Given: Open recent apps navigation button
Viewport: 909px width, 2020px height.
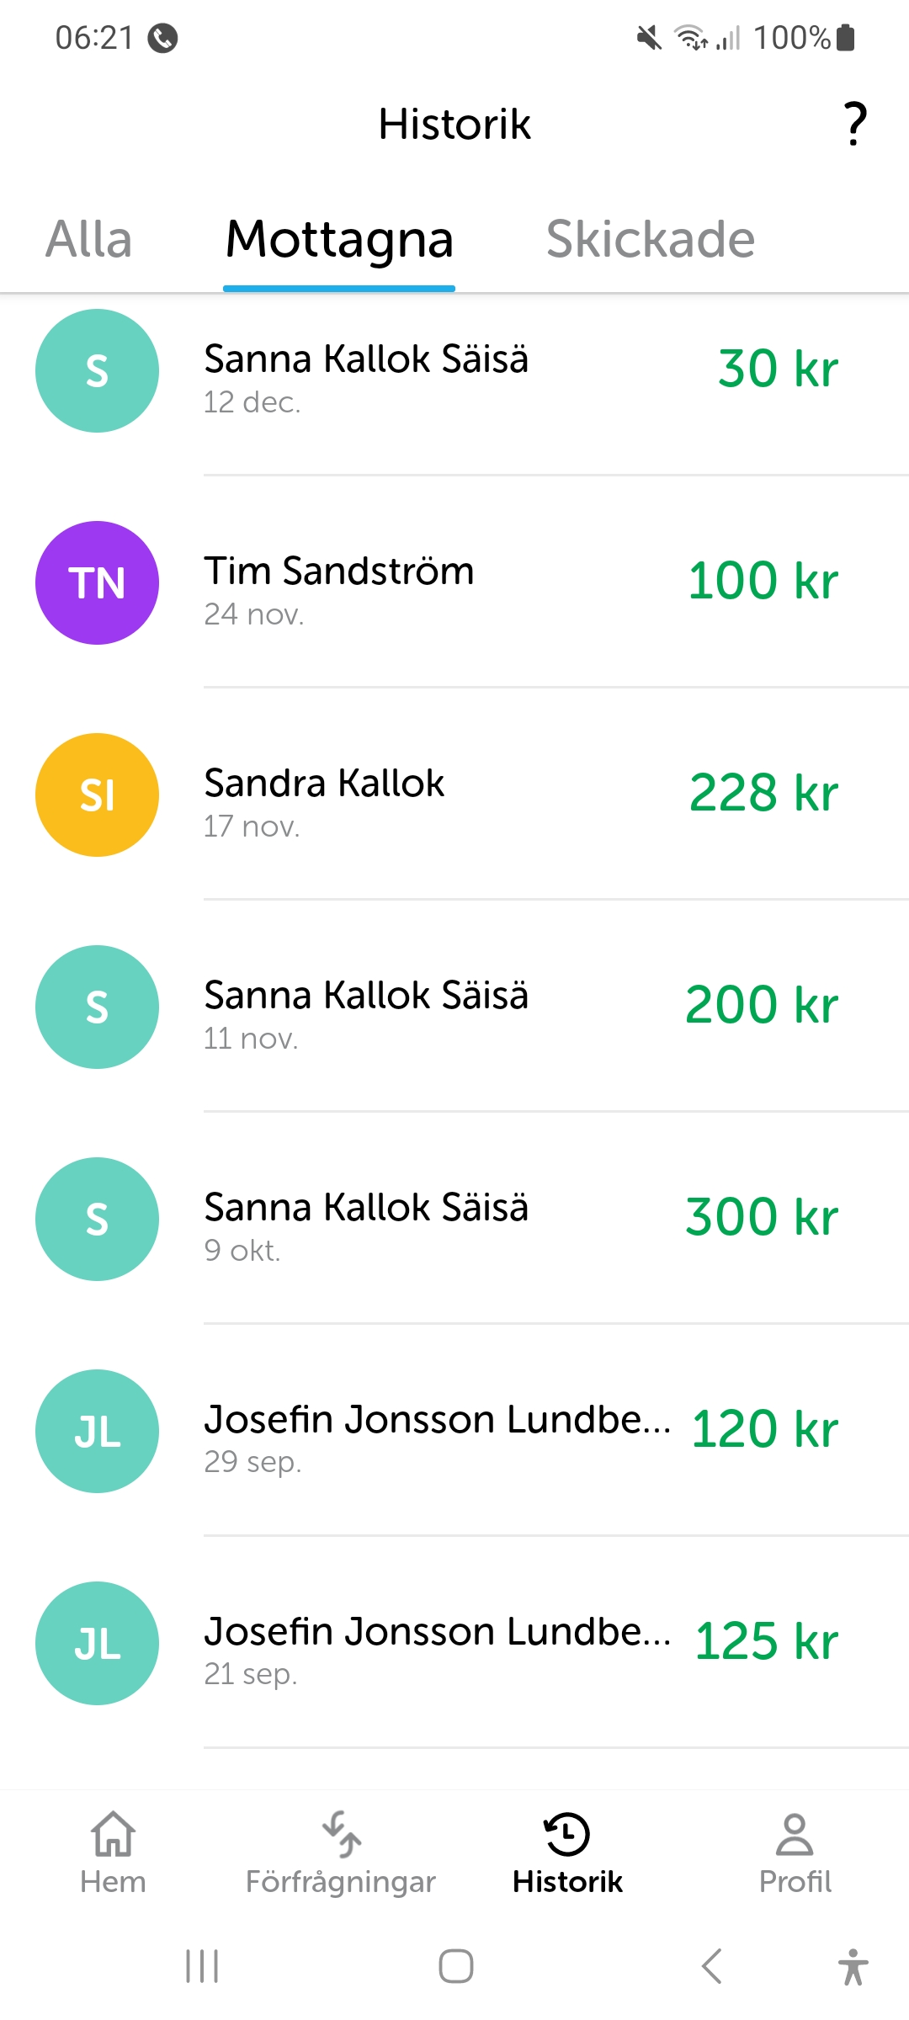Looking at the screenshot, I should 202,1966.
